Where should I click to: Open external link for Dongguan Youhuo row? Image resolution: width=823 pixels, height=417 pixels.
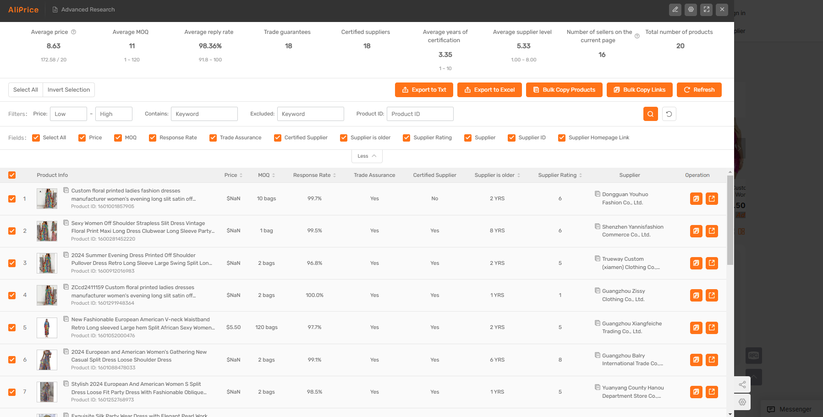pyautogui.click(x=712, y=198)
